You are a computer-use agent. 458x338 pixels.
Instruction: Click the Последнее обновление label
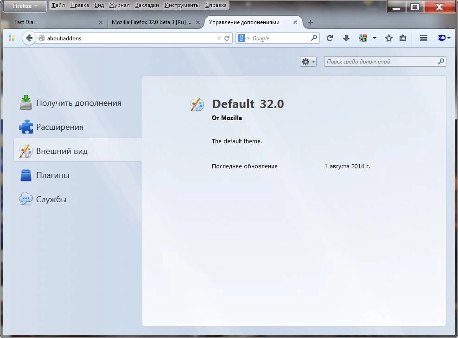(244, 166)
